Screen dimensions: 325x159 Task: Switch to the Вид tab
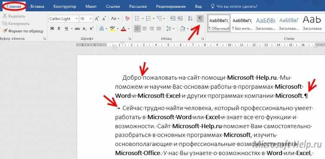tap(198, 6)
